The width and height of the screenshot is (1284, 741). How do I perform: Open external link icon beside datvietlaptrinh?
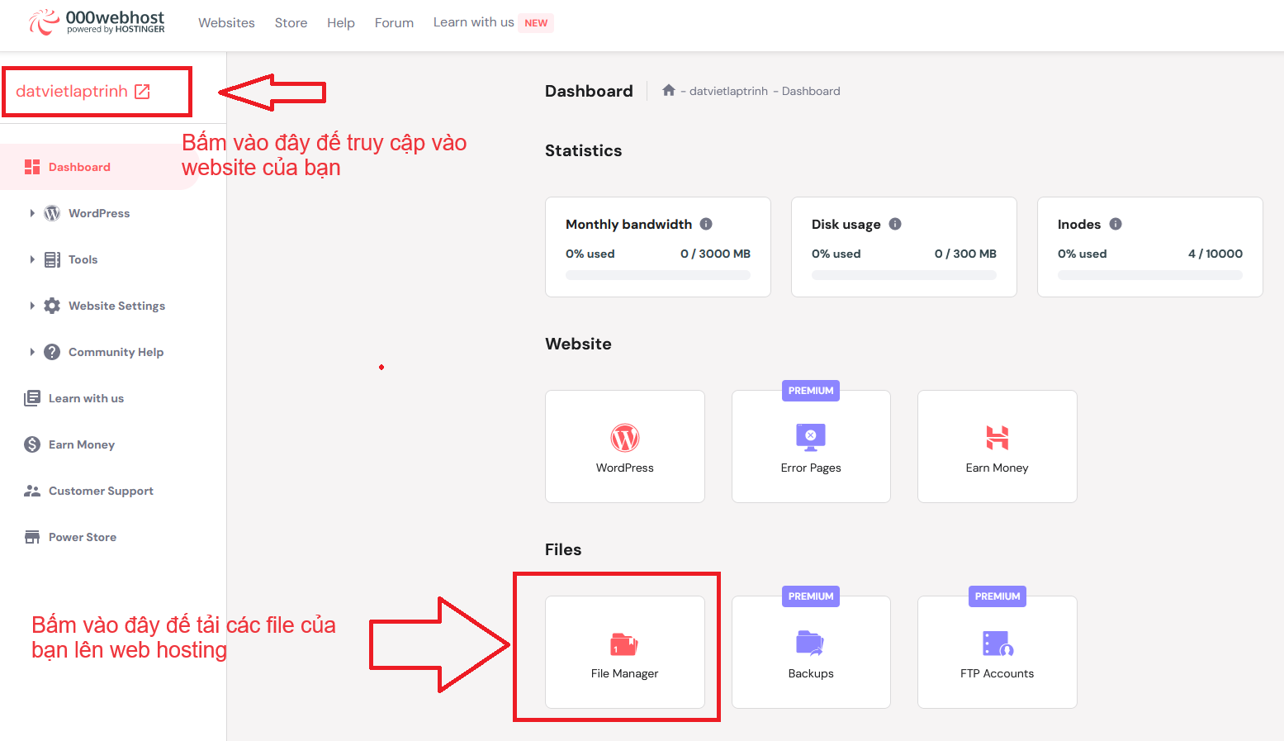pos(142,92)
